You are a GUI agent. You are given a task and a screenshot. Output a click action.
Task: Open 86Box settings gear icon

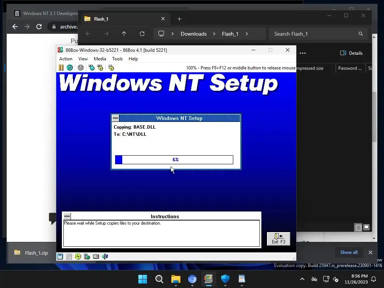[x=111, y=67]
